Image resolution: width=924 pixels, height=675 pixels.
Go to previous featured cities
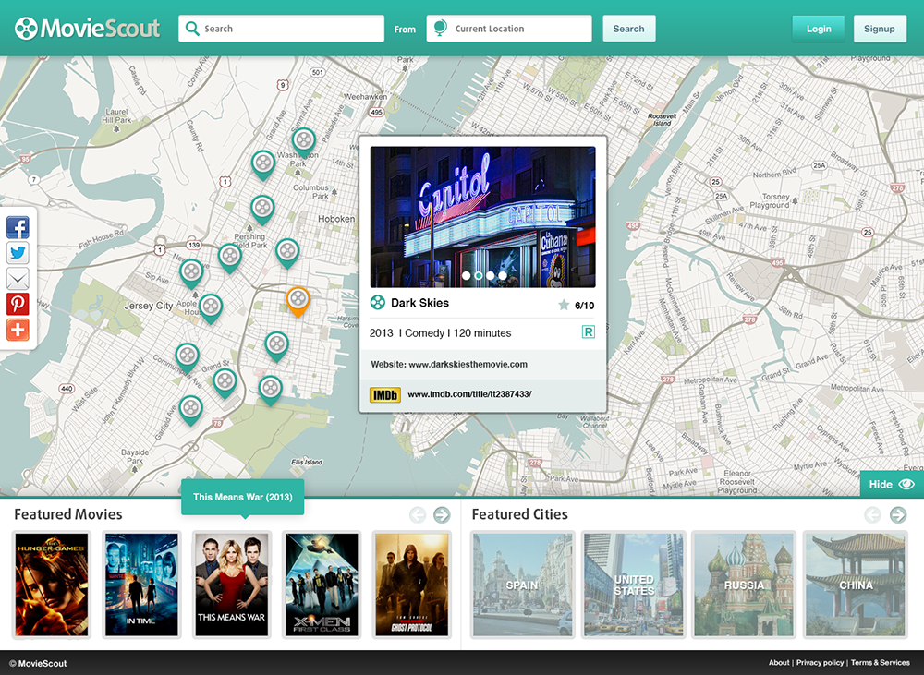(873, 514)
